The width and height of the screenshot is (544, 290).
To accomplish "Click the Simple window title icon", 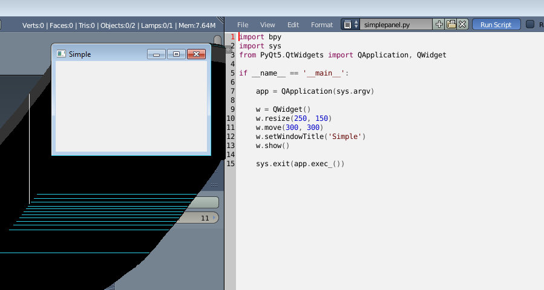I will pyautogui.click(x=61, y=54).
